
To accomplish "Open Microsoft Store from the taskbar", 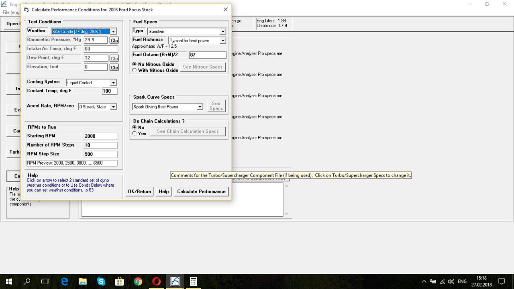I will click(119, 281).
